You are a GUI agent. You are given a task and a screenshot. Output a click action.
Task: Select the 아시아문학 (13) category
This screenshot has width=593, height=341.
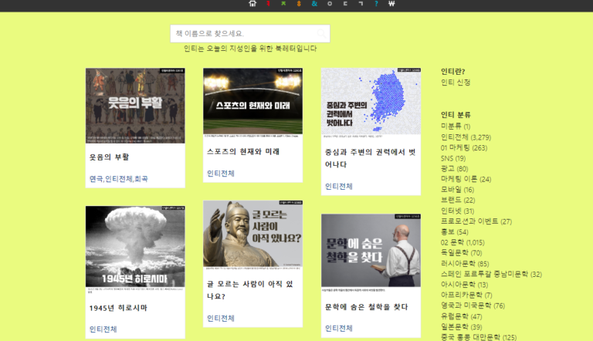[464, 285]
